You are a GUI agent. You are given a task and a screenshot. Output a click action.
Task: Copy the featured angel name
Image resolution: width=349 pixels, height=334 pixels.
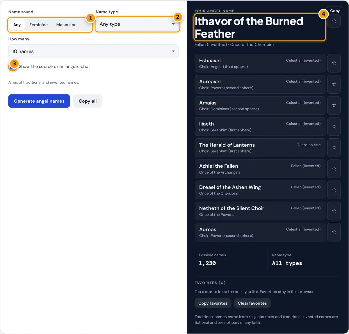[x=335, y=11]
